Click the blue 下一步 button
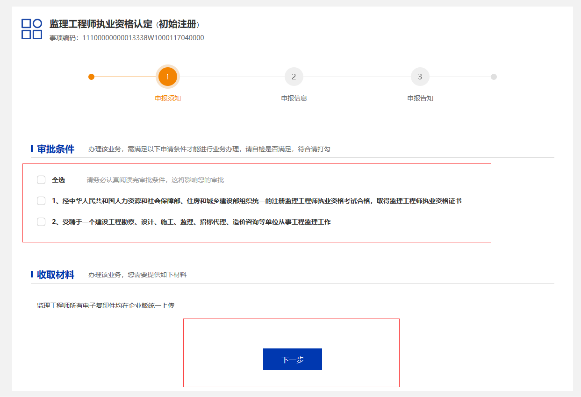 (292, 359)
